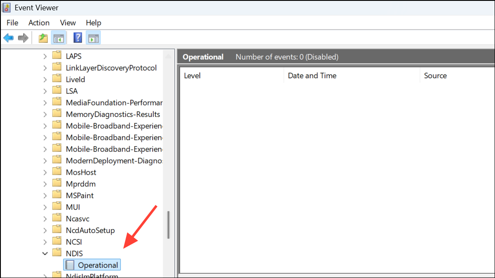Toggle the Show/Hide Action Pane icon
Screen dimensions: 495x278
point(93,38)
